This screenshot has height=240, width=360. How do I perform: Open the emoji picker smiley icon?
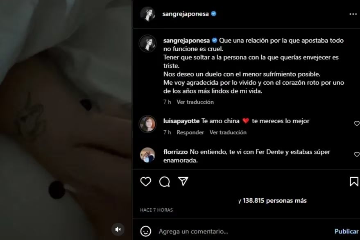[145, 231]
